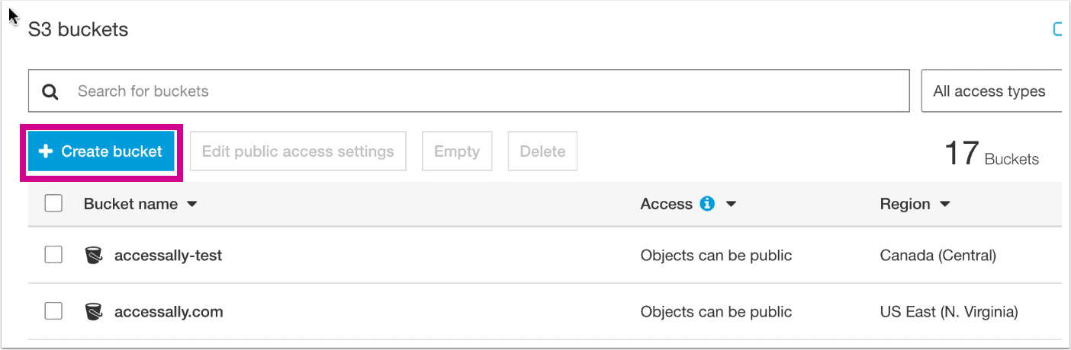
Task: Check the accessally-test bucket checkbox
Action: click(53, 256)
